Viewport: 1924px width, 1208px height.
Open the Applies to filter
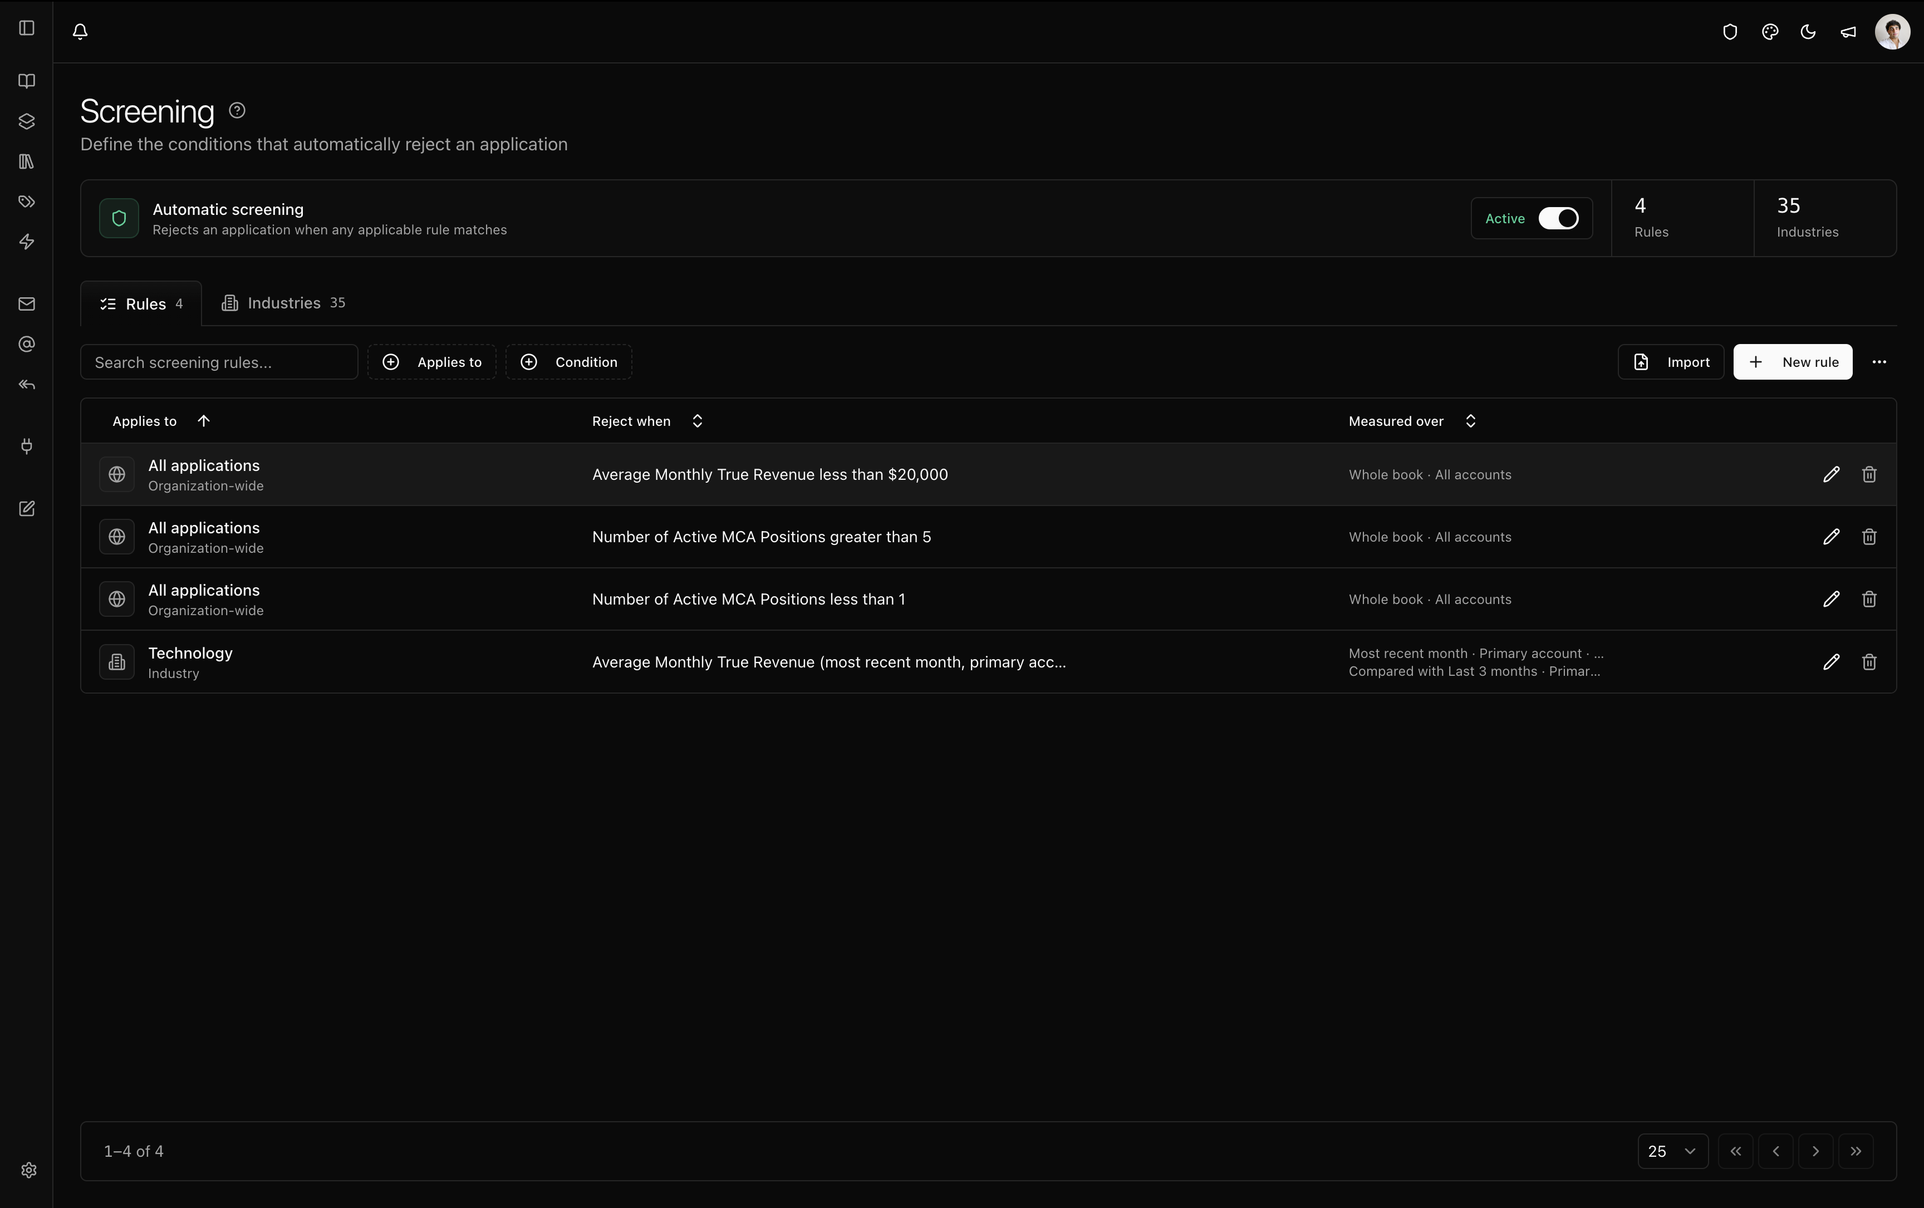point(431,362)
